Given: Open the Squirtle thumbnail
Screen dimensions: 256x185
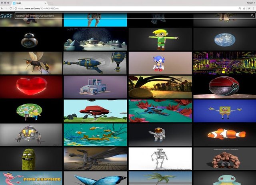Looking at the screenshot, I should pyautogui.click(x=225, y=178).
